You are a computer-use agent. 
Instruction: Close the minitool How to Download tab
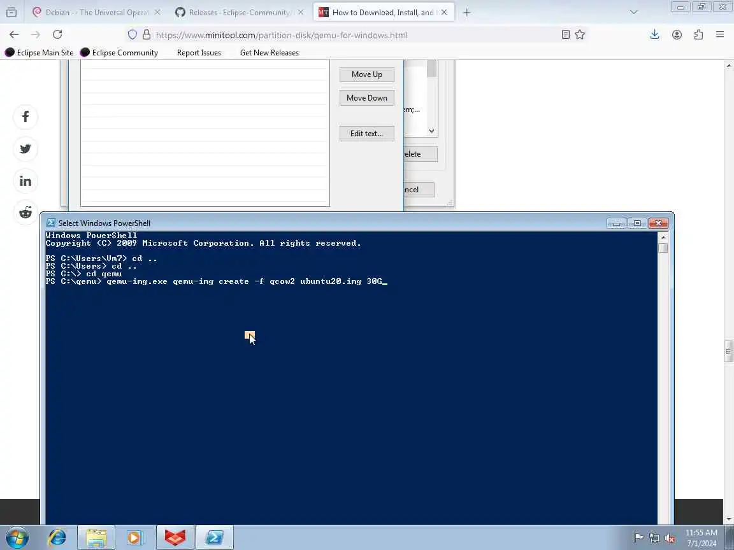click(x=443, y=13)
